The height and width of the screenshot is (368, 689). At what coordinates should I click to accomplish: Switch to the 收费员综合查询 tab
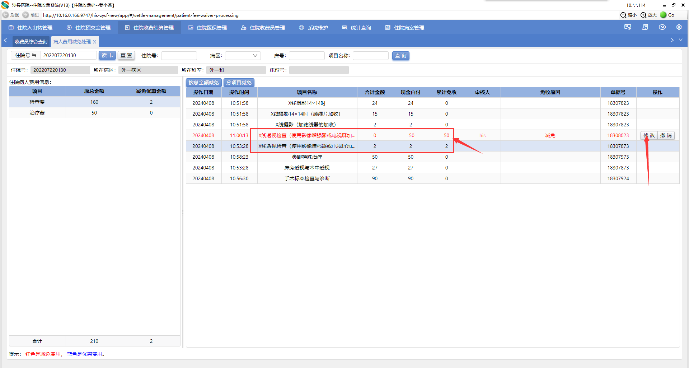(31, 42)
